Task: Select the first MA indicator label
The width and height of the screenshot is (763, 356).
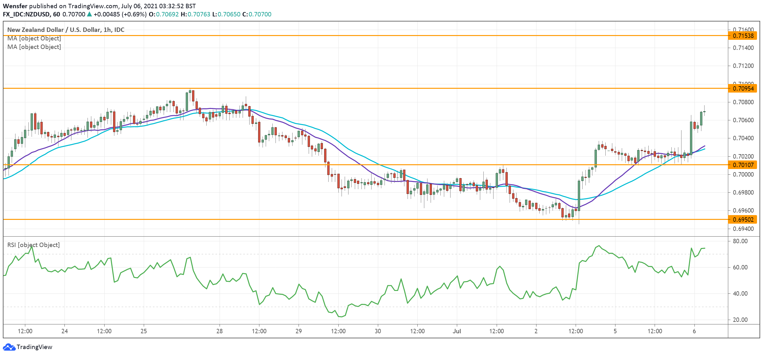Action: (34, 38)
